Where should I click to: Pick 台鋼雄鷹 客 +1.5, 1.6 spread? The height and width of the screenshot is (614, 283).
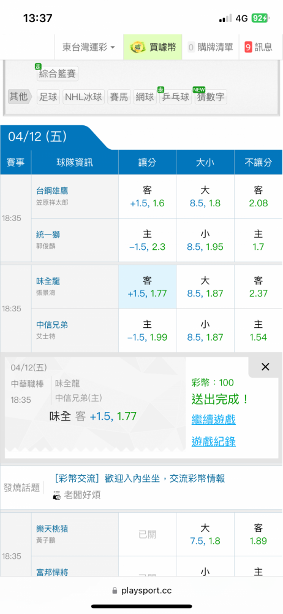(148, 196)
